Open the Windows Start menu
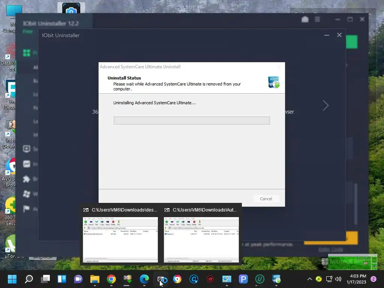The image size is (384, 288). point(12,279)
